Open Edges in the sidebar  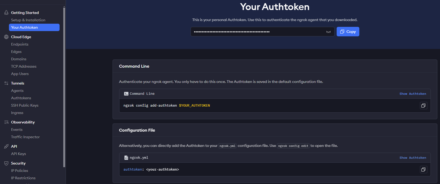[16, 52]
